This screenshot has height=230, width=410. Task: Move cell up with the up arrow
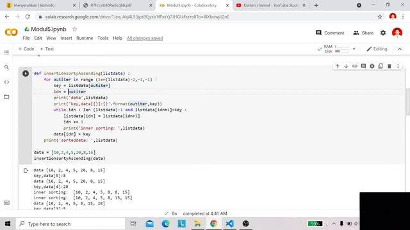(x=338, y=66)
